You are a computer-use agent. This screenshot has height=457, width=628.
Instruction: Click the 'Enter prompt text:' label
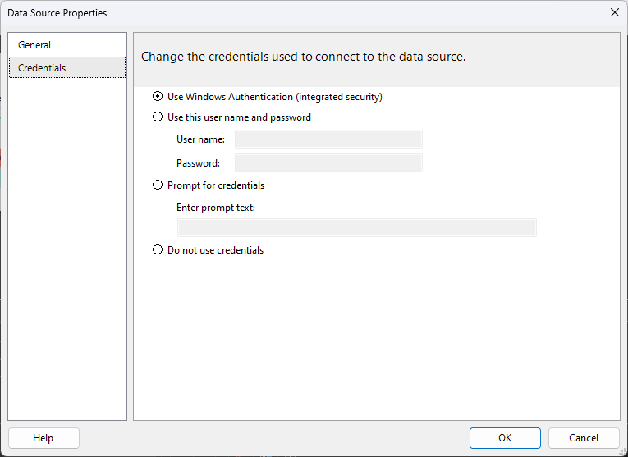point(215,208)
